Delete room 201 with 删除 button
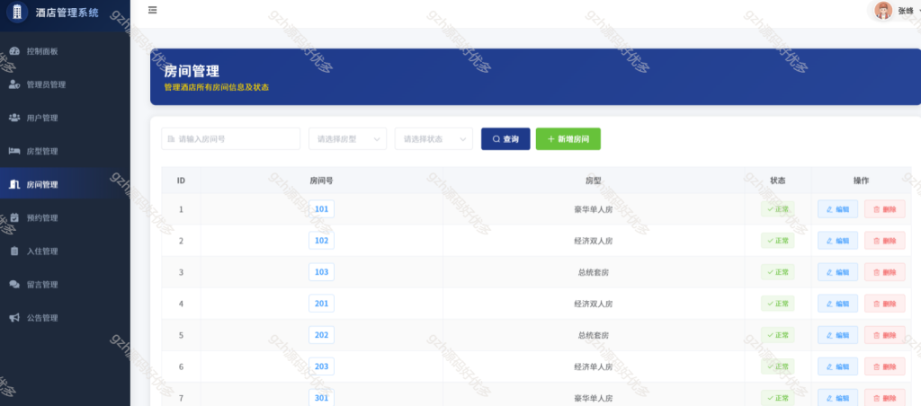 885,304
